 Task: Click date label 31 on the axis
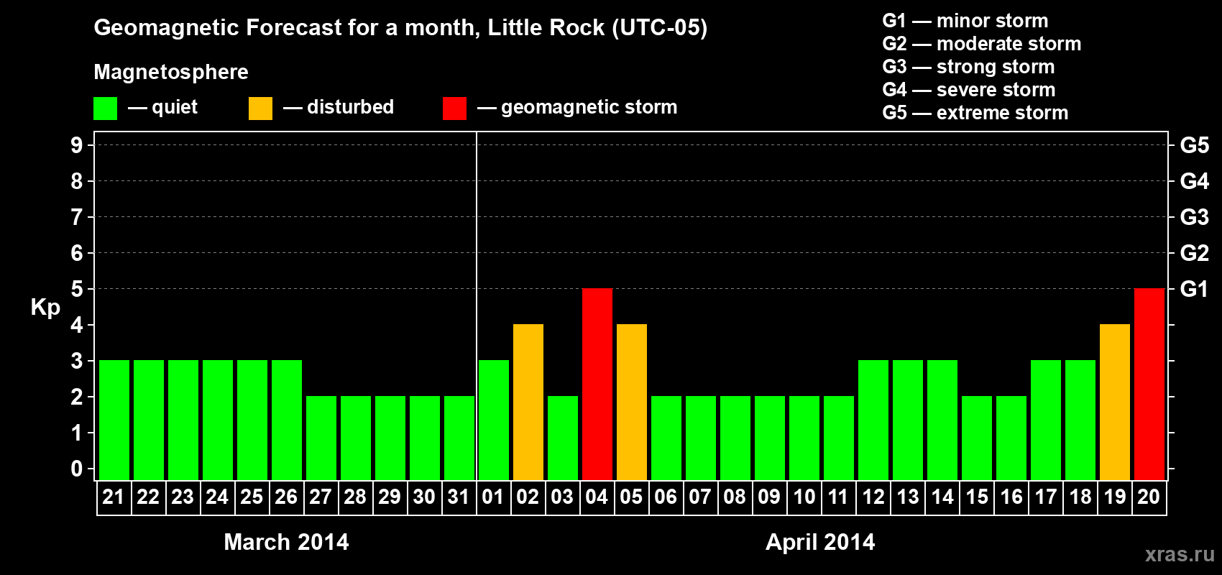click(x=459, y=497)
